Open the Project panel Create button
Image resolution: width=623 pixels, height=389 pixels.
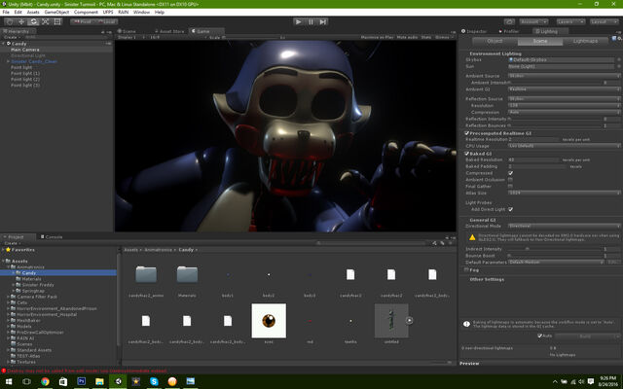[x=13, y=243]
